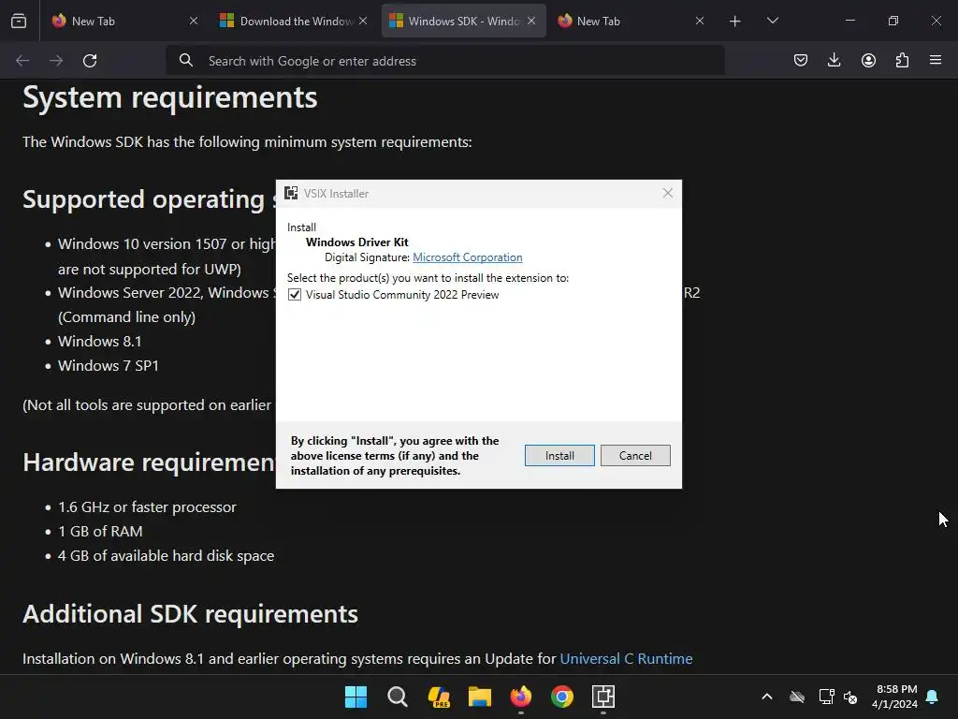Open Microsoft Corporation digital signature link
958x719 pixels.
[x=468, y=257]
